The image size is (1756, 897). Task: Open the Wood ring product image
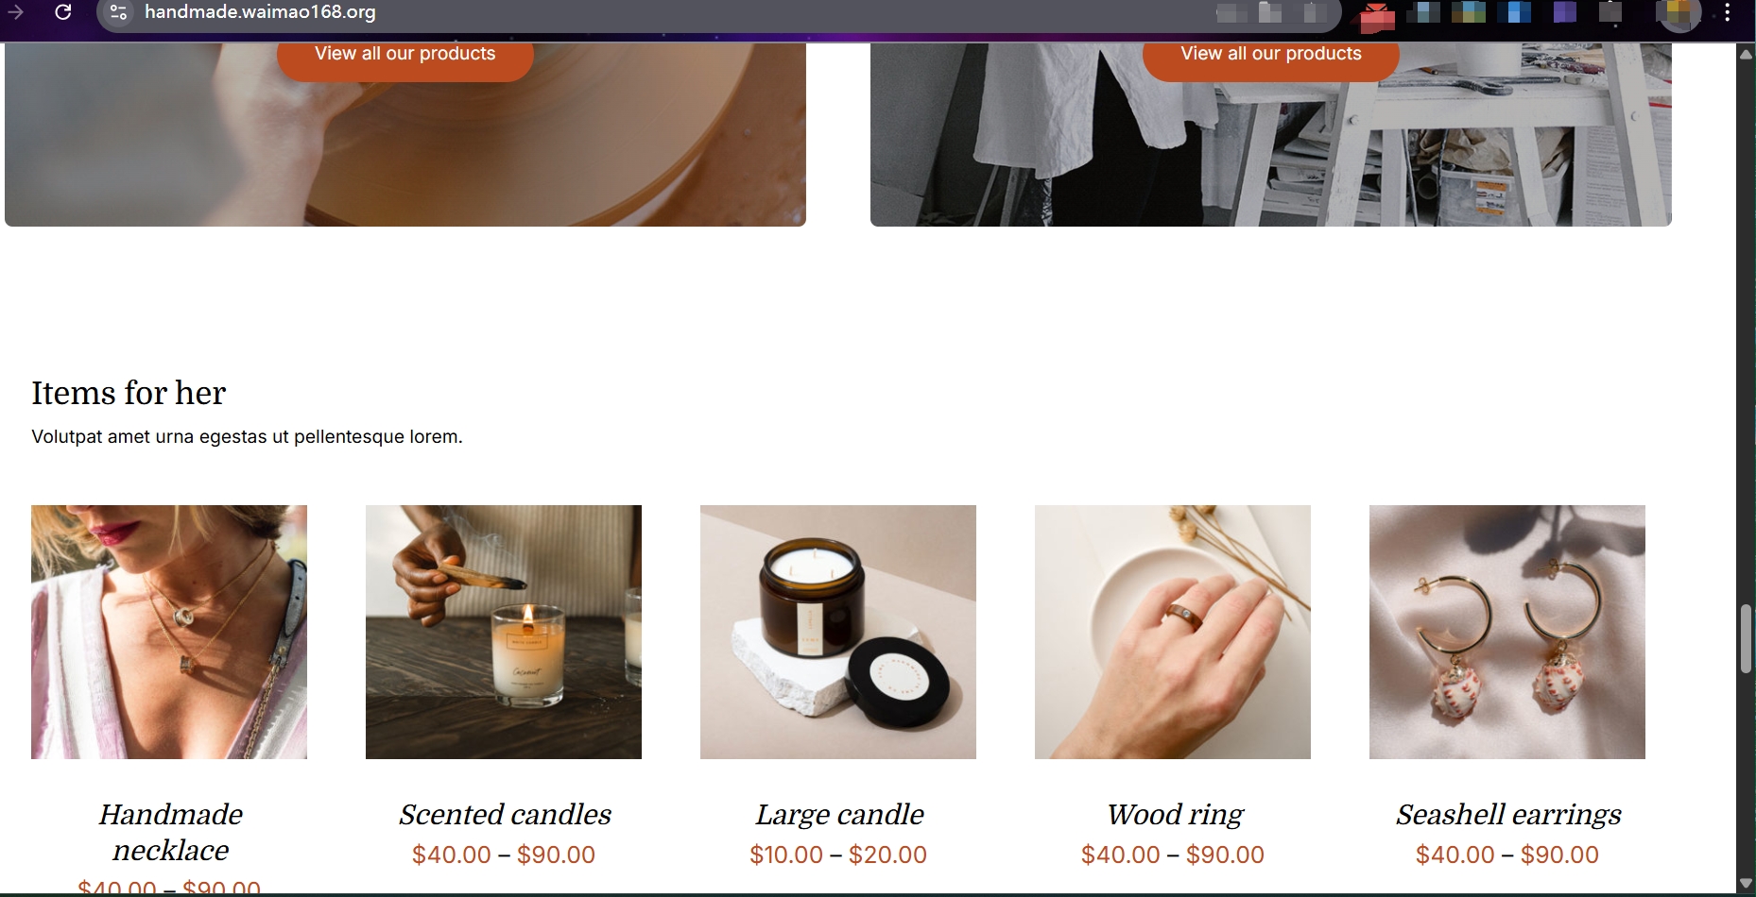[x=1173, y=632]
